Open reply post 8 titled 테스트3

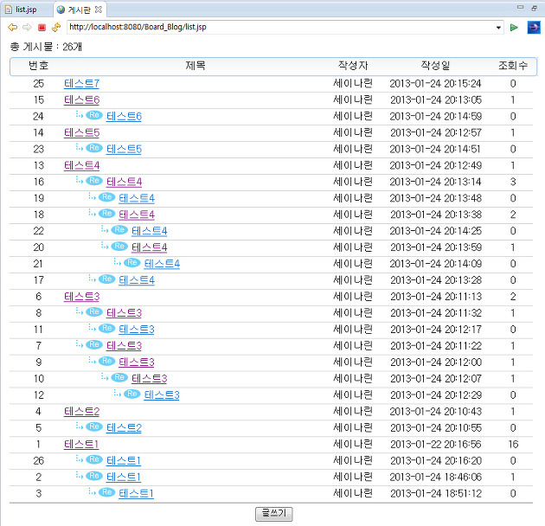pos(124,313)
